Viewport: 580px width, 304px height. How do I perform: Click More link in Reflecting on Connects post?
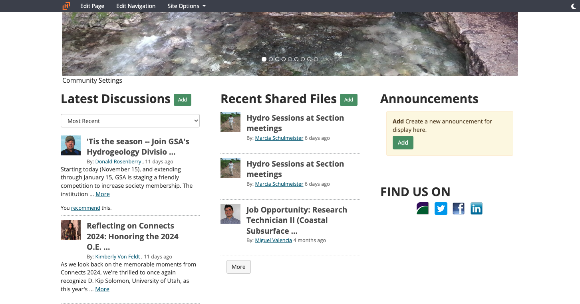click(102, 289)
